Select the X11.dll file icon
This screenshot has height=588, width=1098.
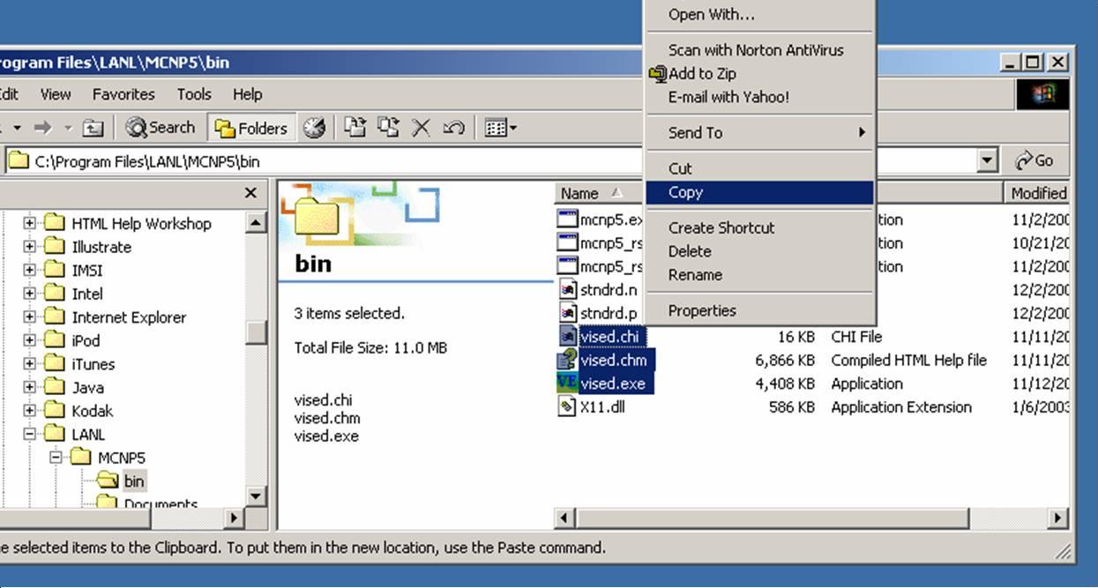click(x=567, y=406)
